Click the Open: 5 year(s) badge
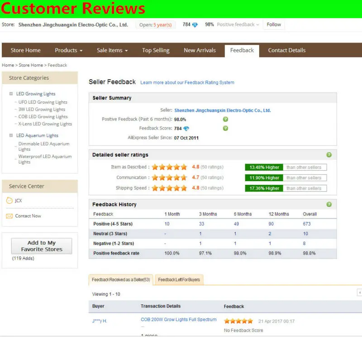 pyautogui.click(x=155, y=25)
